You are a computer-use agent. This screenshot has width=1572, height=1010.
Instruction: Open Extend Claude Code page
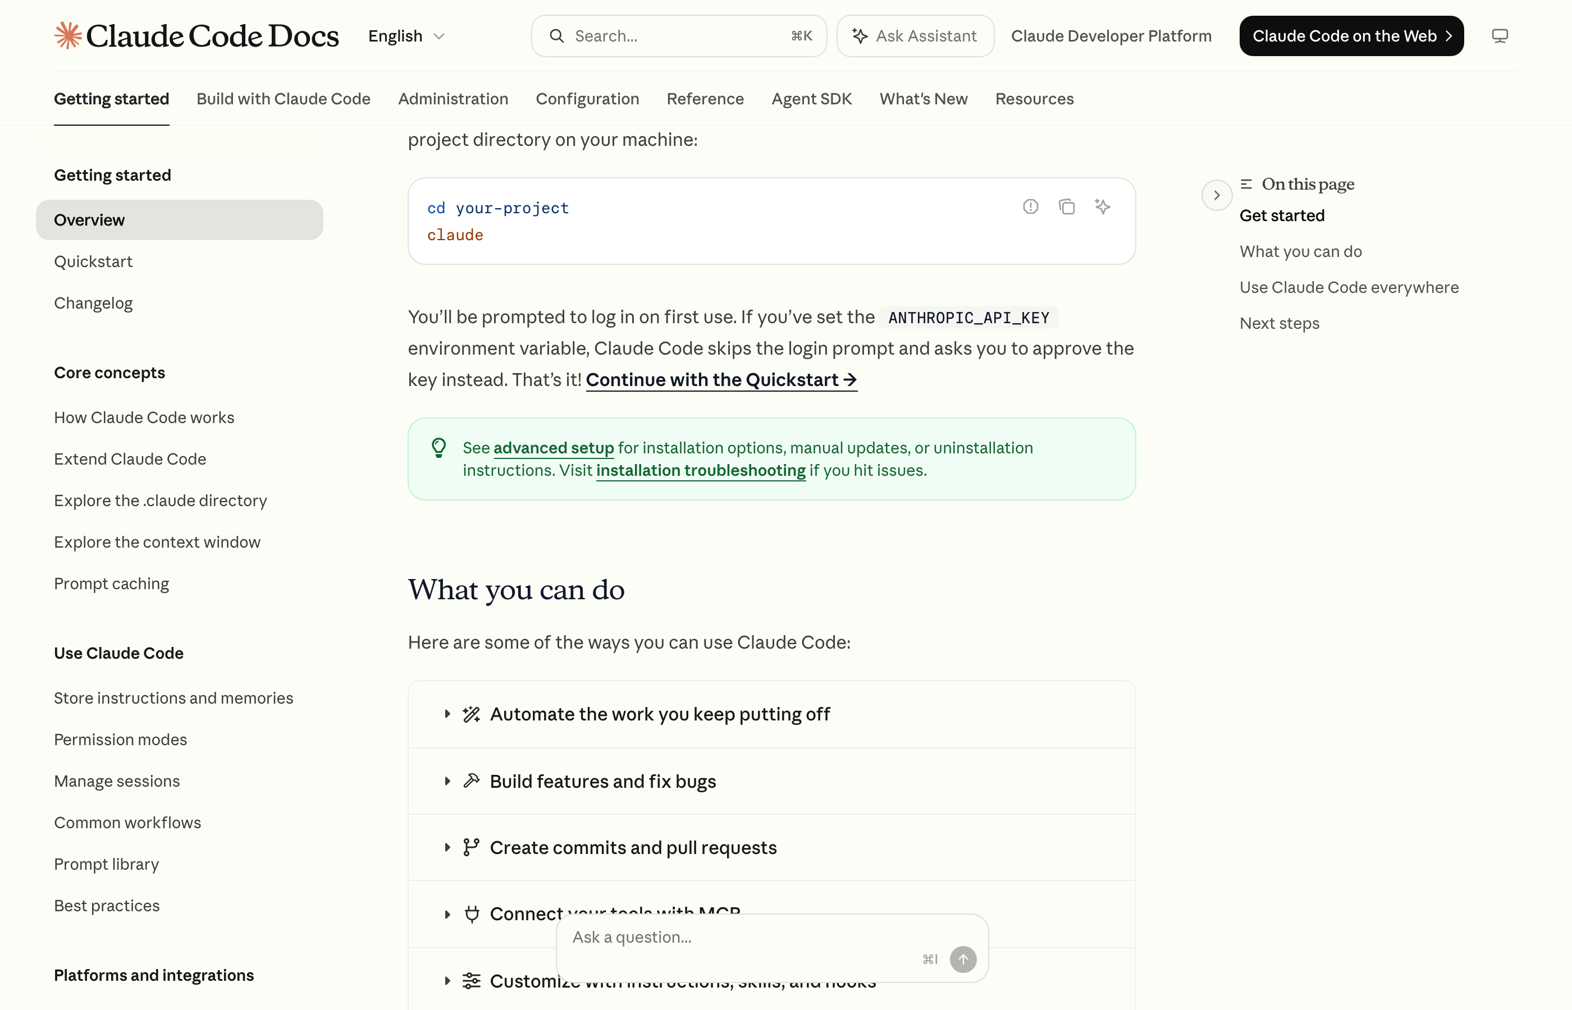(x=130, y=459)
